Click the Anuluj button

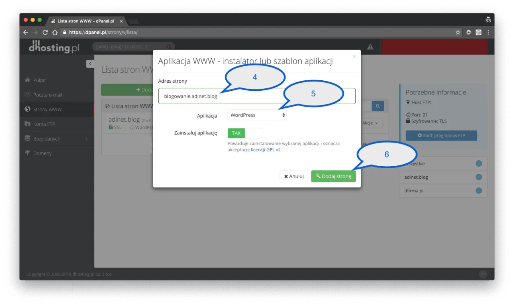[x=294, y=176]
